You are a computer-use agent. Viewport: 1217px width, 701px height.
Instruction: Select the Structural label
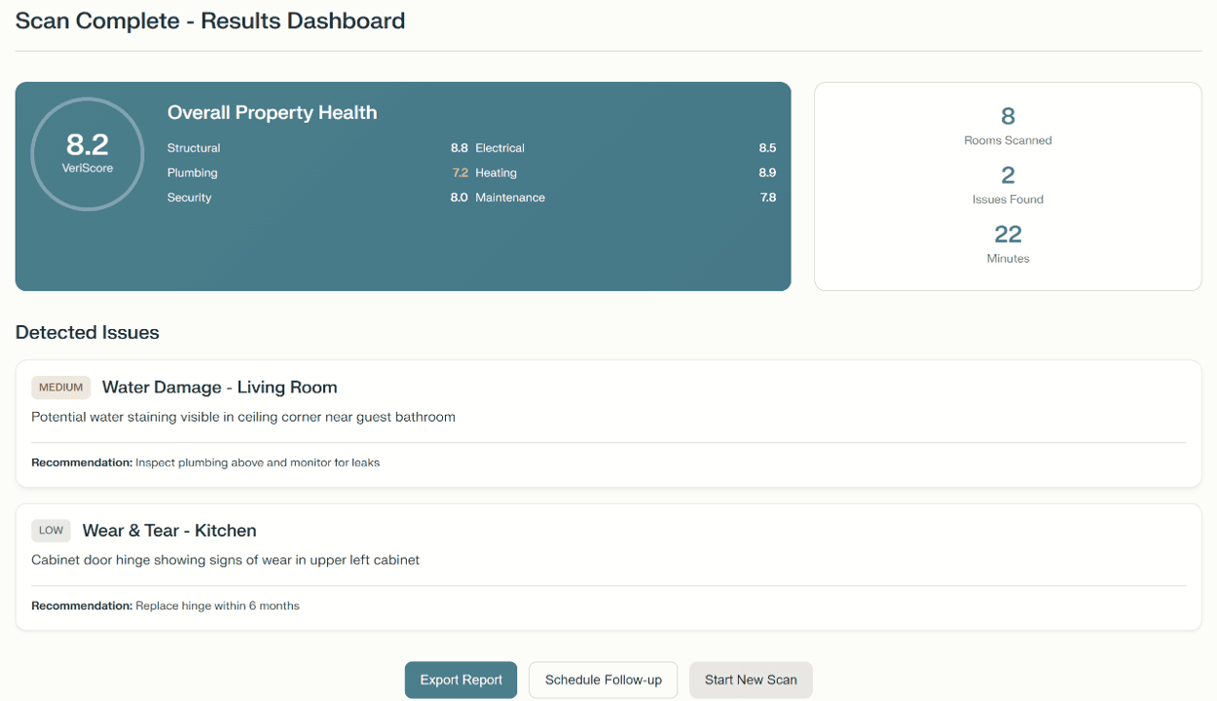[x=194, y=148]
